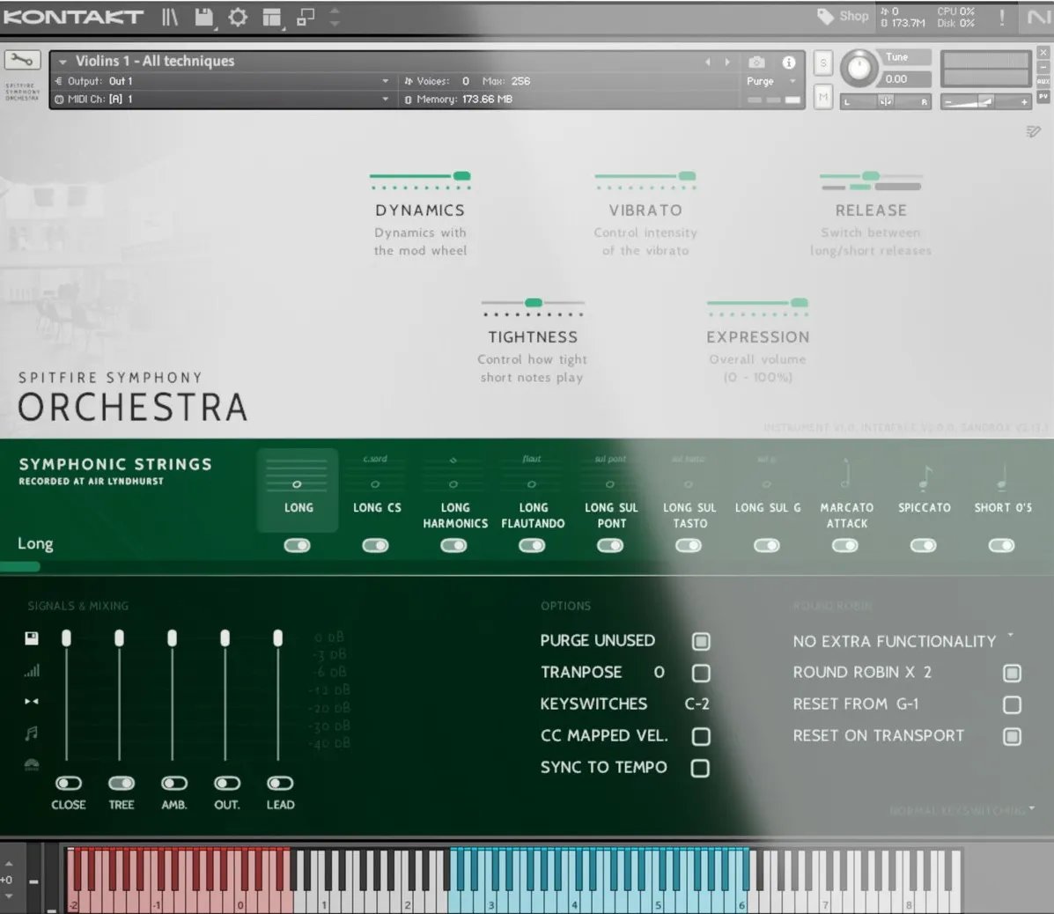1054x914 pixels.
Task: Enable the SYNC TO TEMPO checkbox
Action: tap(700, 768)
